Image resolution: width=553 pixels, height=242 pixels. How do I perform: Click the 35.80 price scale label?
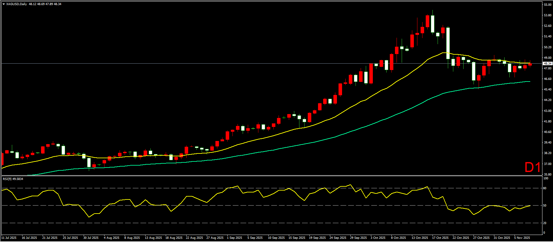point(548,175)
